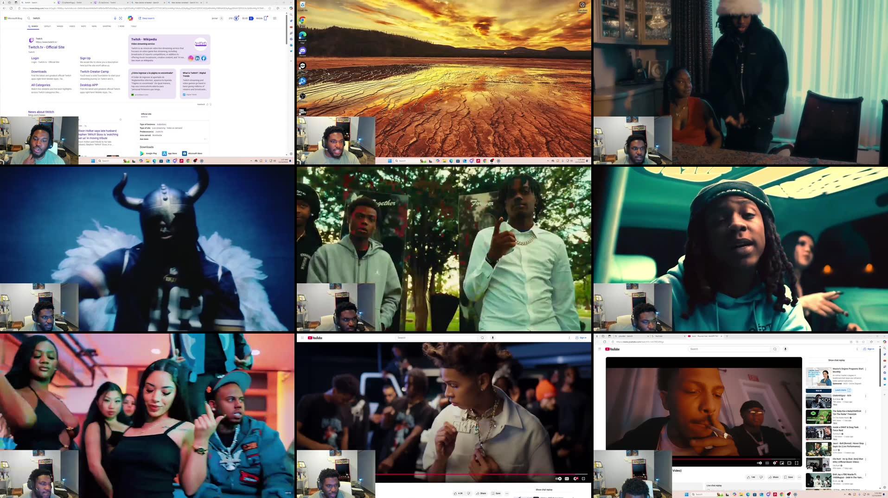Toggle autoplay in bottom-right YouTube player
Image resolution: width=888 pixels, height=498 pixels.
(x=759, y=463)
